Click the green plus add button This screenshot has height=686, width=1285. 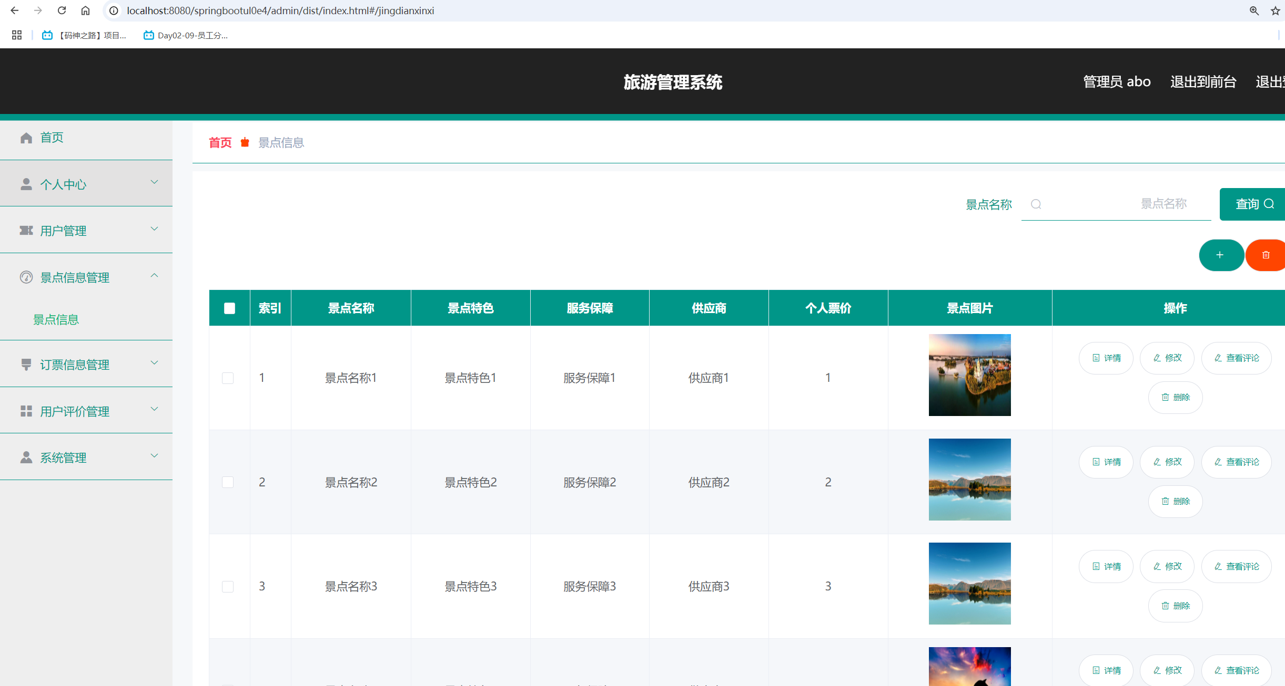pos(1221,255)
